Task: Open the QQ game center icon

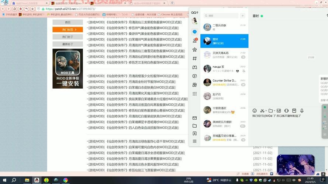Action: point(194,67)
